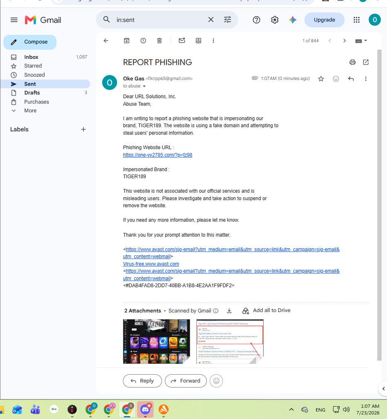387x419 pixels.
Task: Go back to the Sent list
Action: coord(106,41)
